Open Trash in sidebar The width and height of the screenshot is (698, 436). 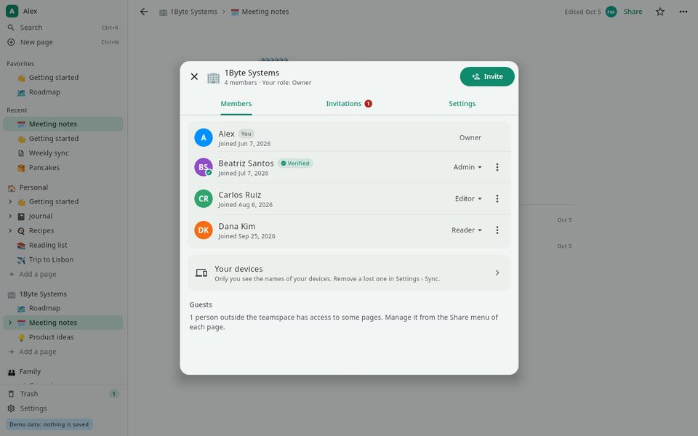pos(63,394)
